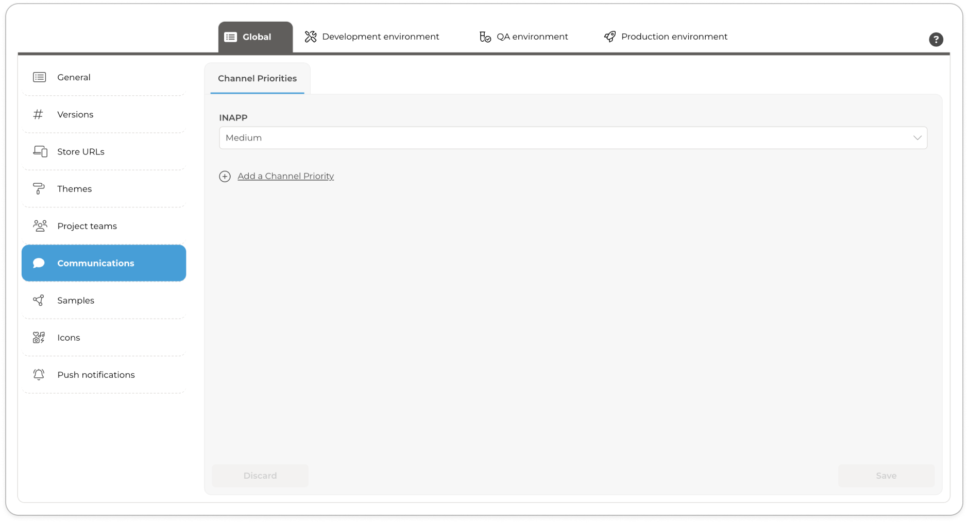This screenshot has height=523, width=969.
Task: Click the Store URLs devices icon
Action: [x=40, y=151]
